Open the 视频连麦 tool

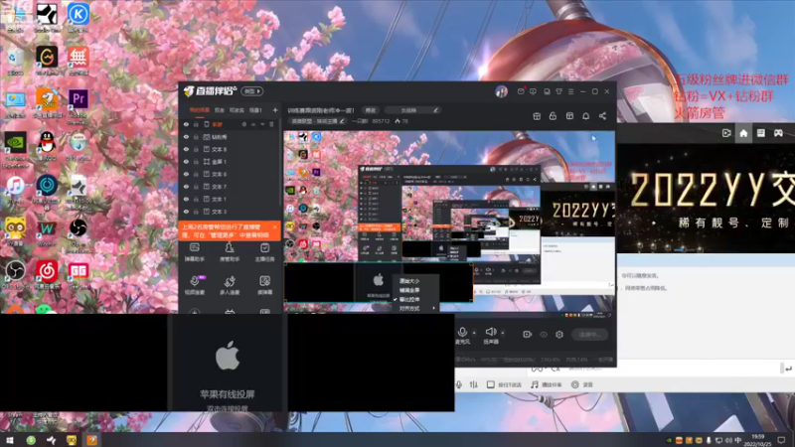pos(195,285)
